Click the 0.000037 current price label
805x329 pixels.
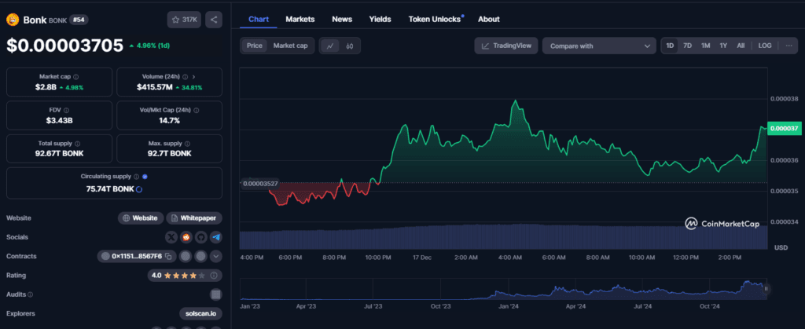(784, 129)
